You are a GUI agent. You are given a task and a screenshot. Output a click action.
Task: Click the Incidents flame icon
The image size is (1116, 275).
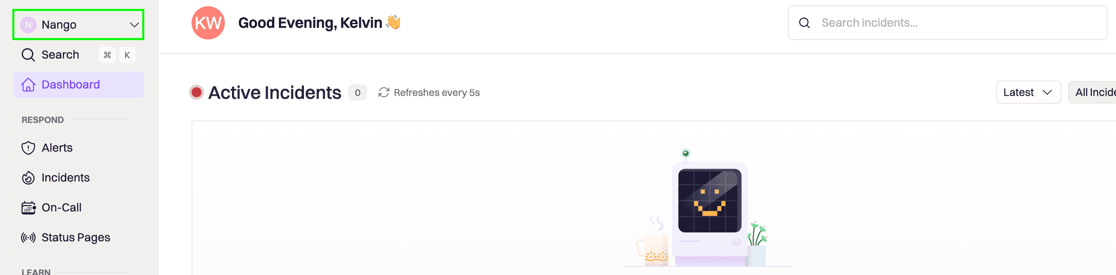coord(28,178)
